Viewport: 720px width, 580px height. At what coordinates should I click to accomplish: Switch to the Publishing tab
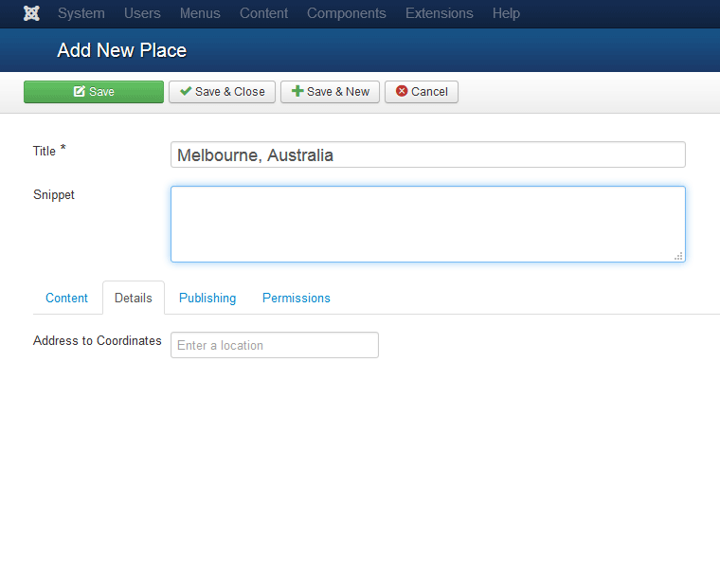[207, 298]
